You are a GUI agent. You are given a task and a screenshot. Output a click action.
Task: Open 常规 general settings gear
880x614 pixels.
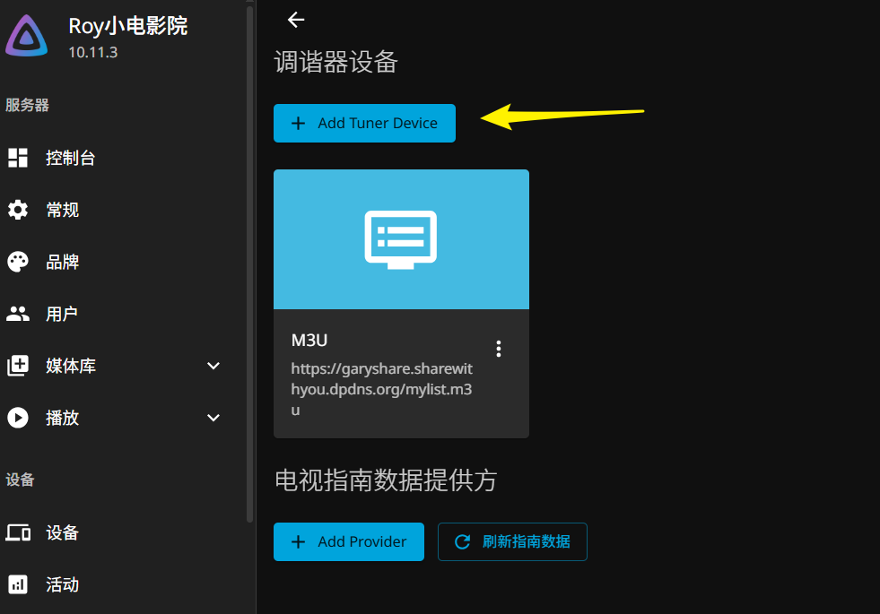click(x=18, y=211)
